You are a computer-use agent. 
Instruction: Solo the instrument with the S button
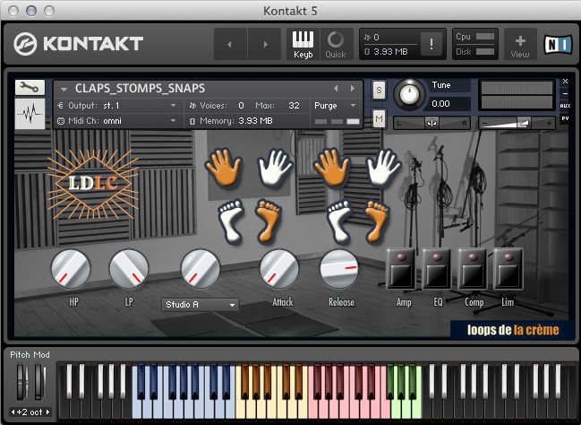tap(379, 90)
